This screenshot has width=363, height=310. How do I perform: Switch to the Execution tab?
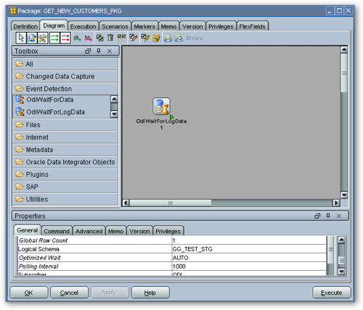point(83,26)
